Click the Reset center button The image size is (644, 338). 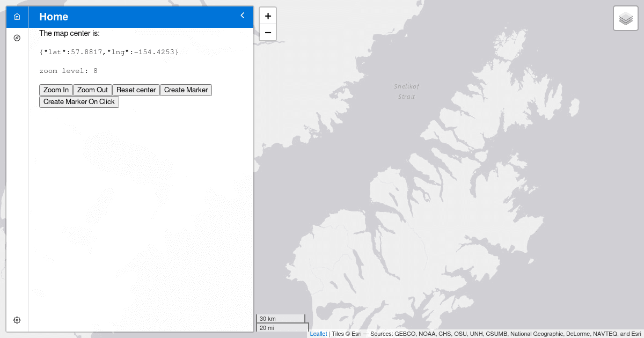(x=136, y=90)
